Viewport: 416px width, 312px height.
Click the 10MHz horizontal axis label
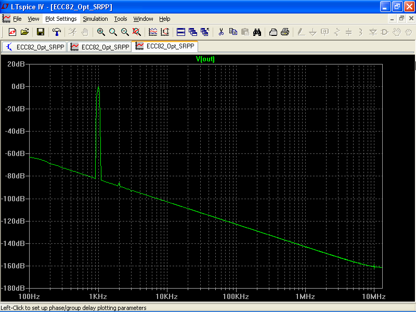pos(374,296)
